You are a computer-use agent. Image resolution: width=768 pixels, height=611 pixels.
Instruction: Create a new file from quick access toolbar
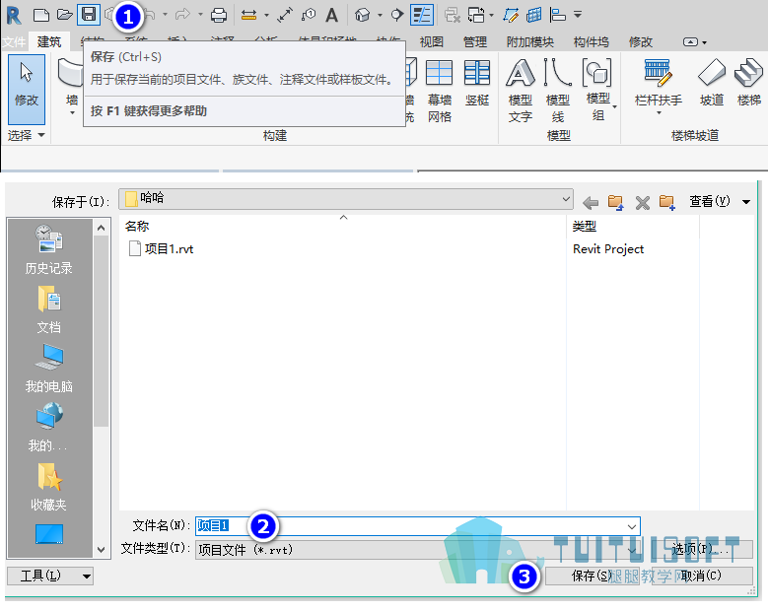pyautogui.click(x=40, y=15)
